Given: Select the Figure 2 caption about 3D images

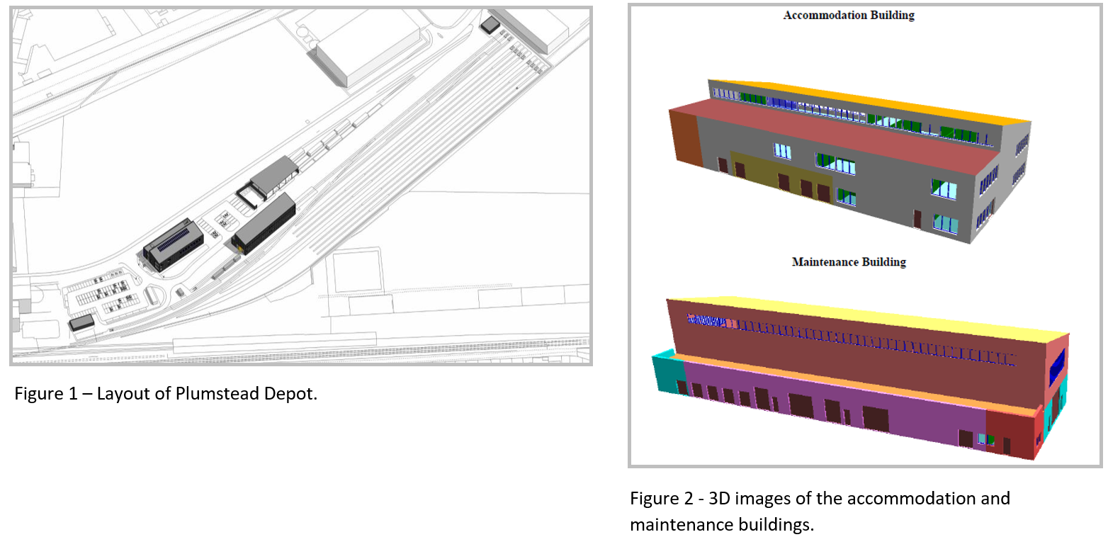Looking at the screenshot, I should [x=820, y=511].
